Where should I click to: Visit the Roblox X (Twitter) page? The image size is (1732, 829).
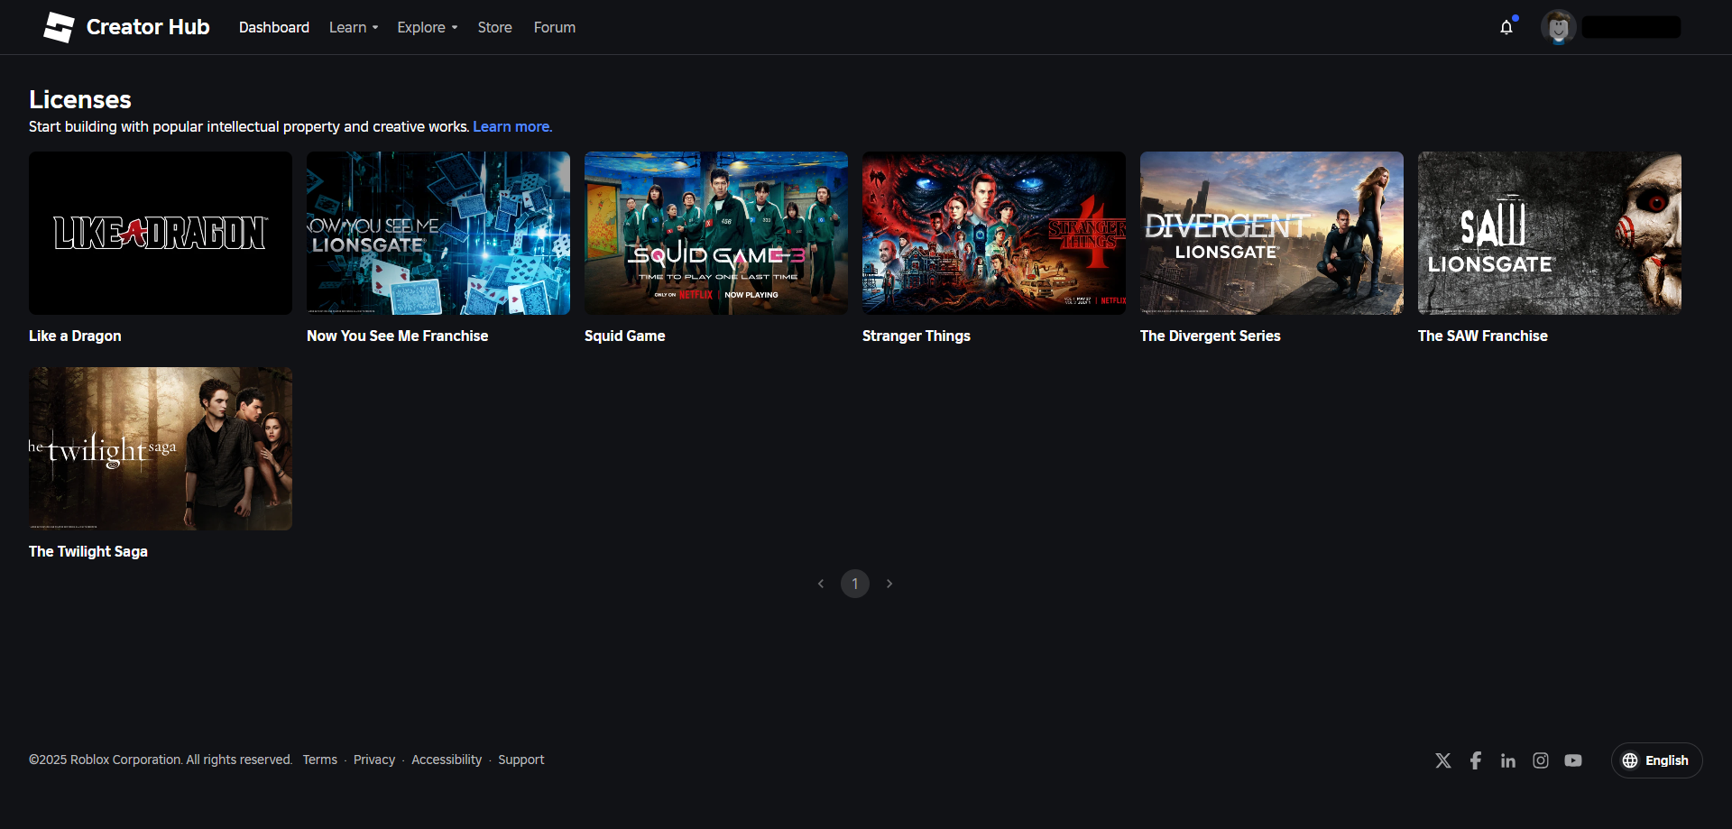1443,760
